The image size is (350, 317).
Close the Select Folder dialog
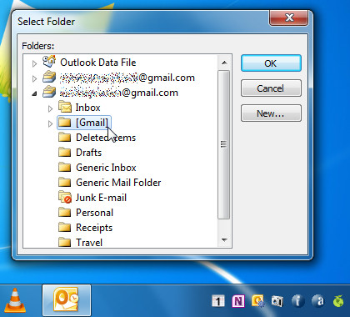(288, 18)
